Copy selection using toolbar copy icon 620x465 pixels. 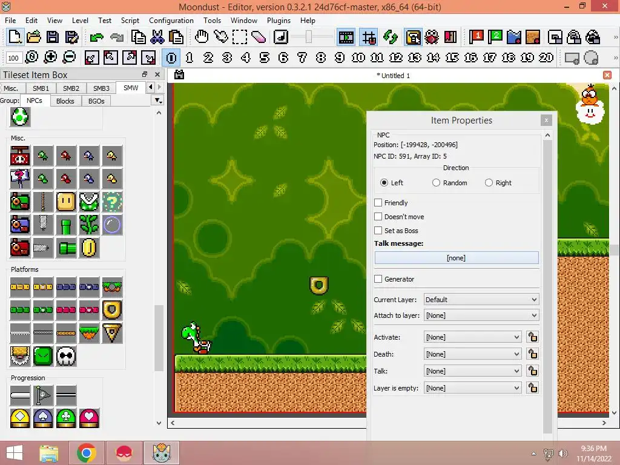138,38
